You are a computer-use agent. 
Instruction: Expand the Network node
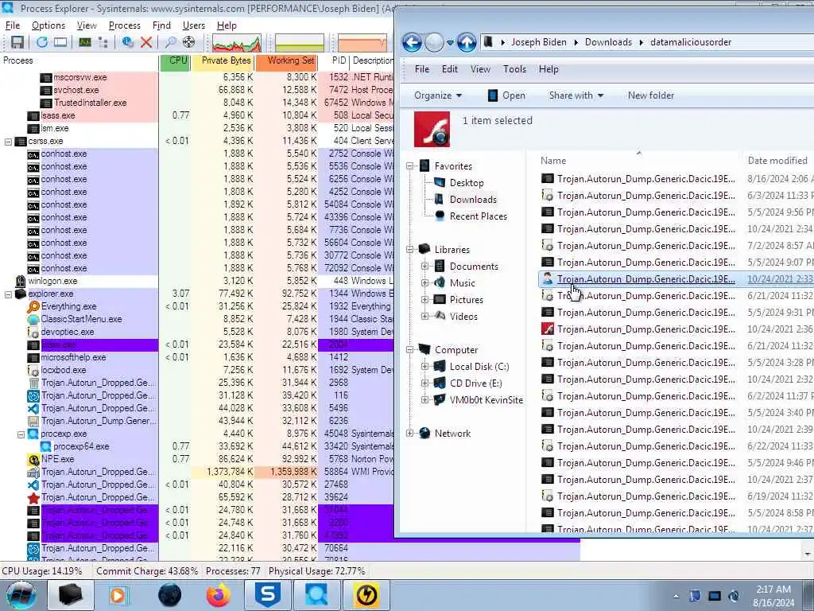pyautogui.click(x=410, y=434)
